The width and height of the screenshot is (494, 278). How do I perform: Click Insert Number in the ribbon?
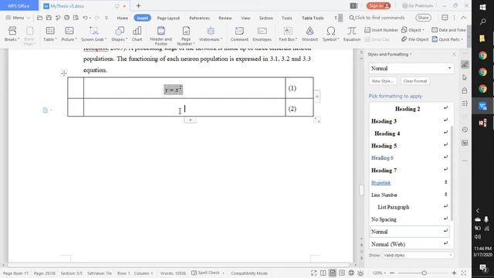(x=381, y=30)
